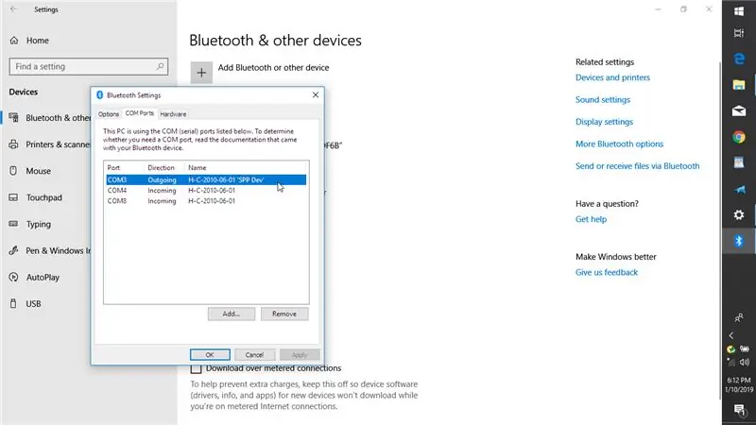Open Task View in the taskbar

(739, 33)
